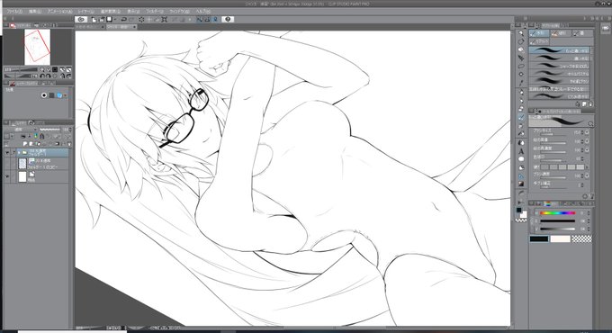Click the Save icon in command bar
The width and height of the screenshot is (612, 333).
pyautogui.click(x=109, y=19)
